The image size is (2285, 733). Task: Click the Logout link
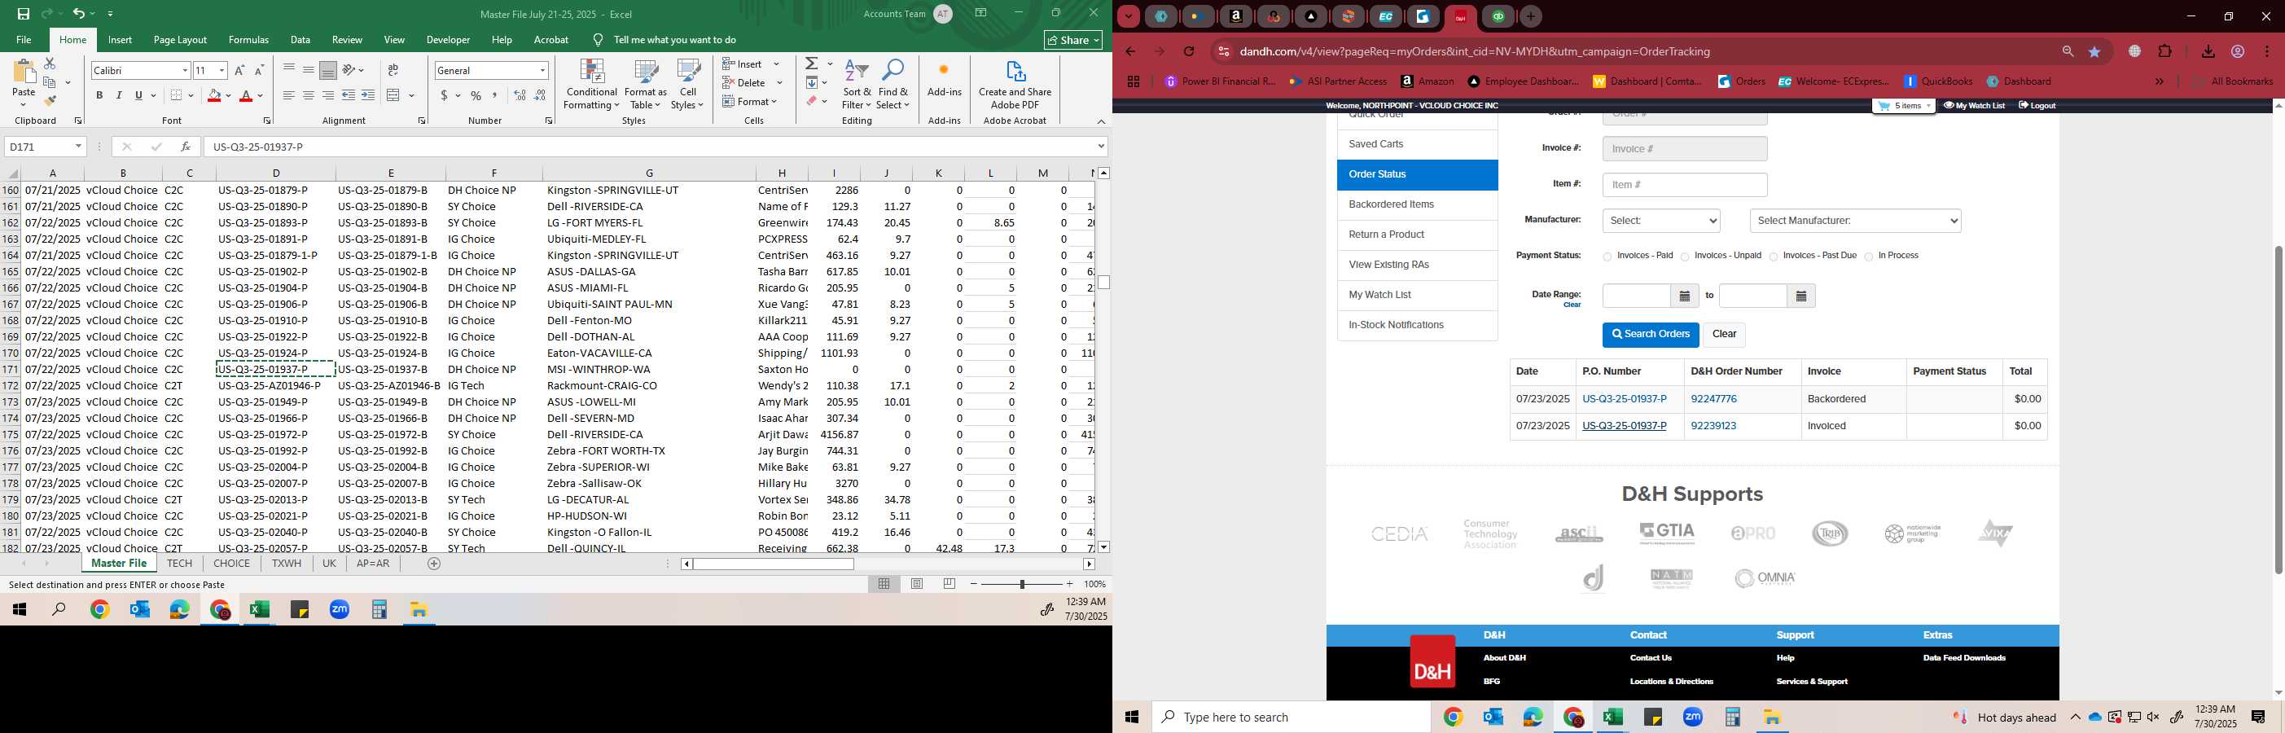tap(2037, 106)
